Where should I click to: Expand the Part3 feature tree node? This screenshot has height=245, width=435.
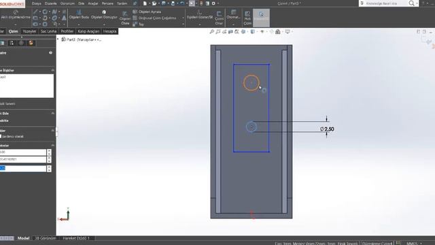click(58, 39)
